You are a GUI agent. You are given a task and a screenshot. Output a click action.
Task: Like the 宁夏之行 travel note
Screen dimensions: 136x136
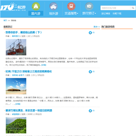[90, 72]
